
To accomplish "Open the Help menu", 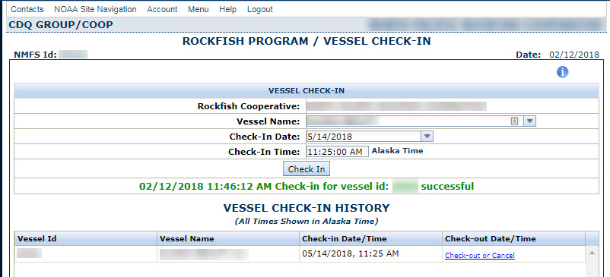I will (227, 9).
